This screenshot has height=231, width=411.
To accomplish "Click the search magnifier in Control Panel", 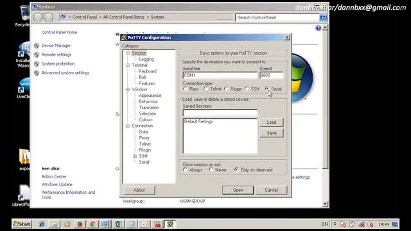I will [x=323, y=17].
